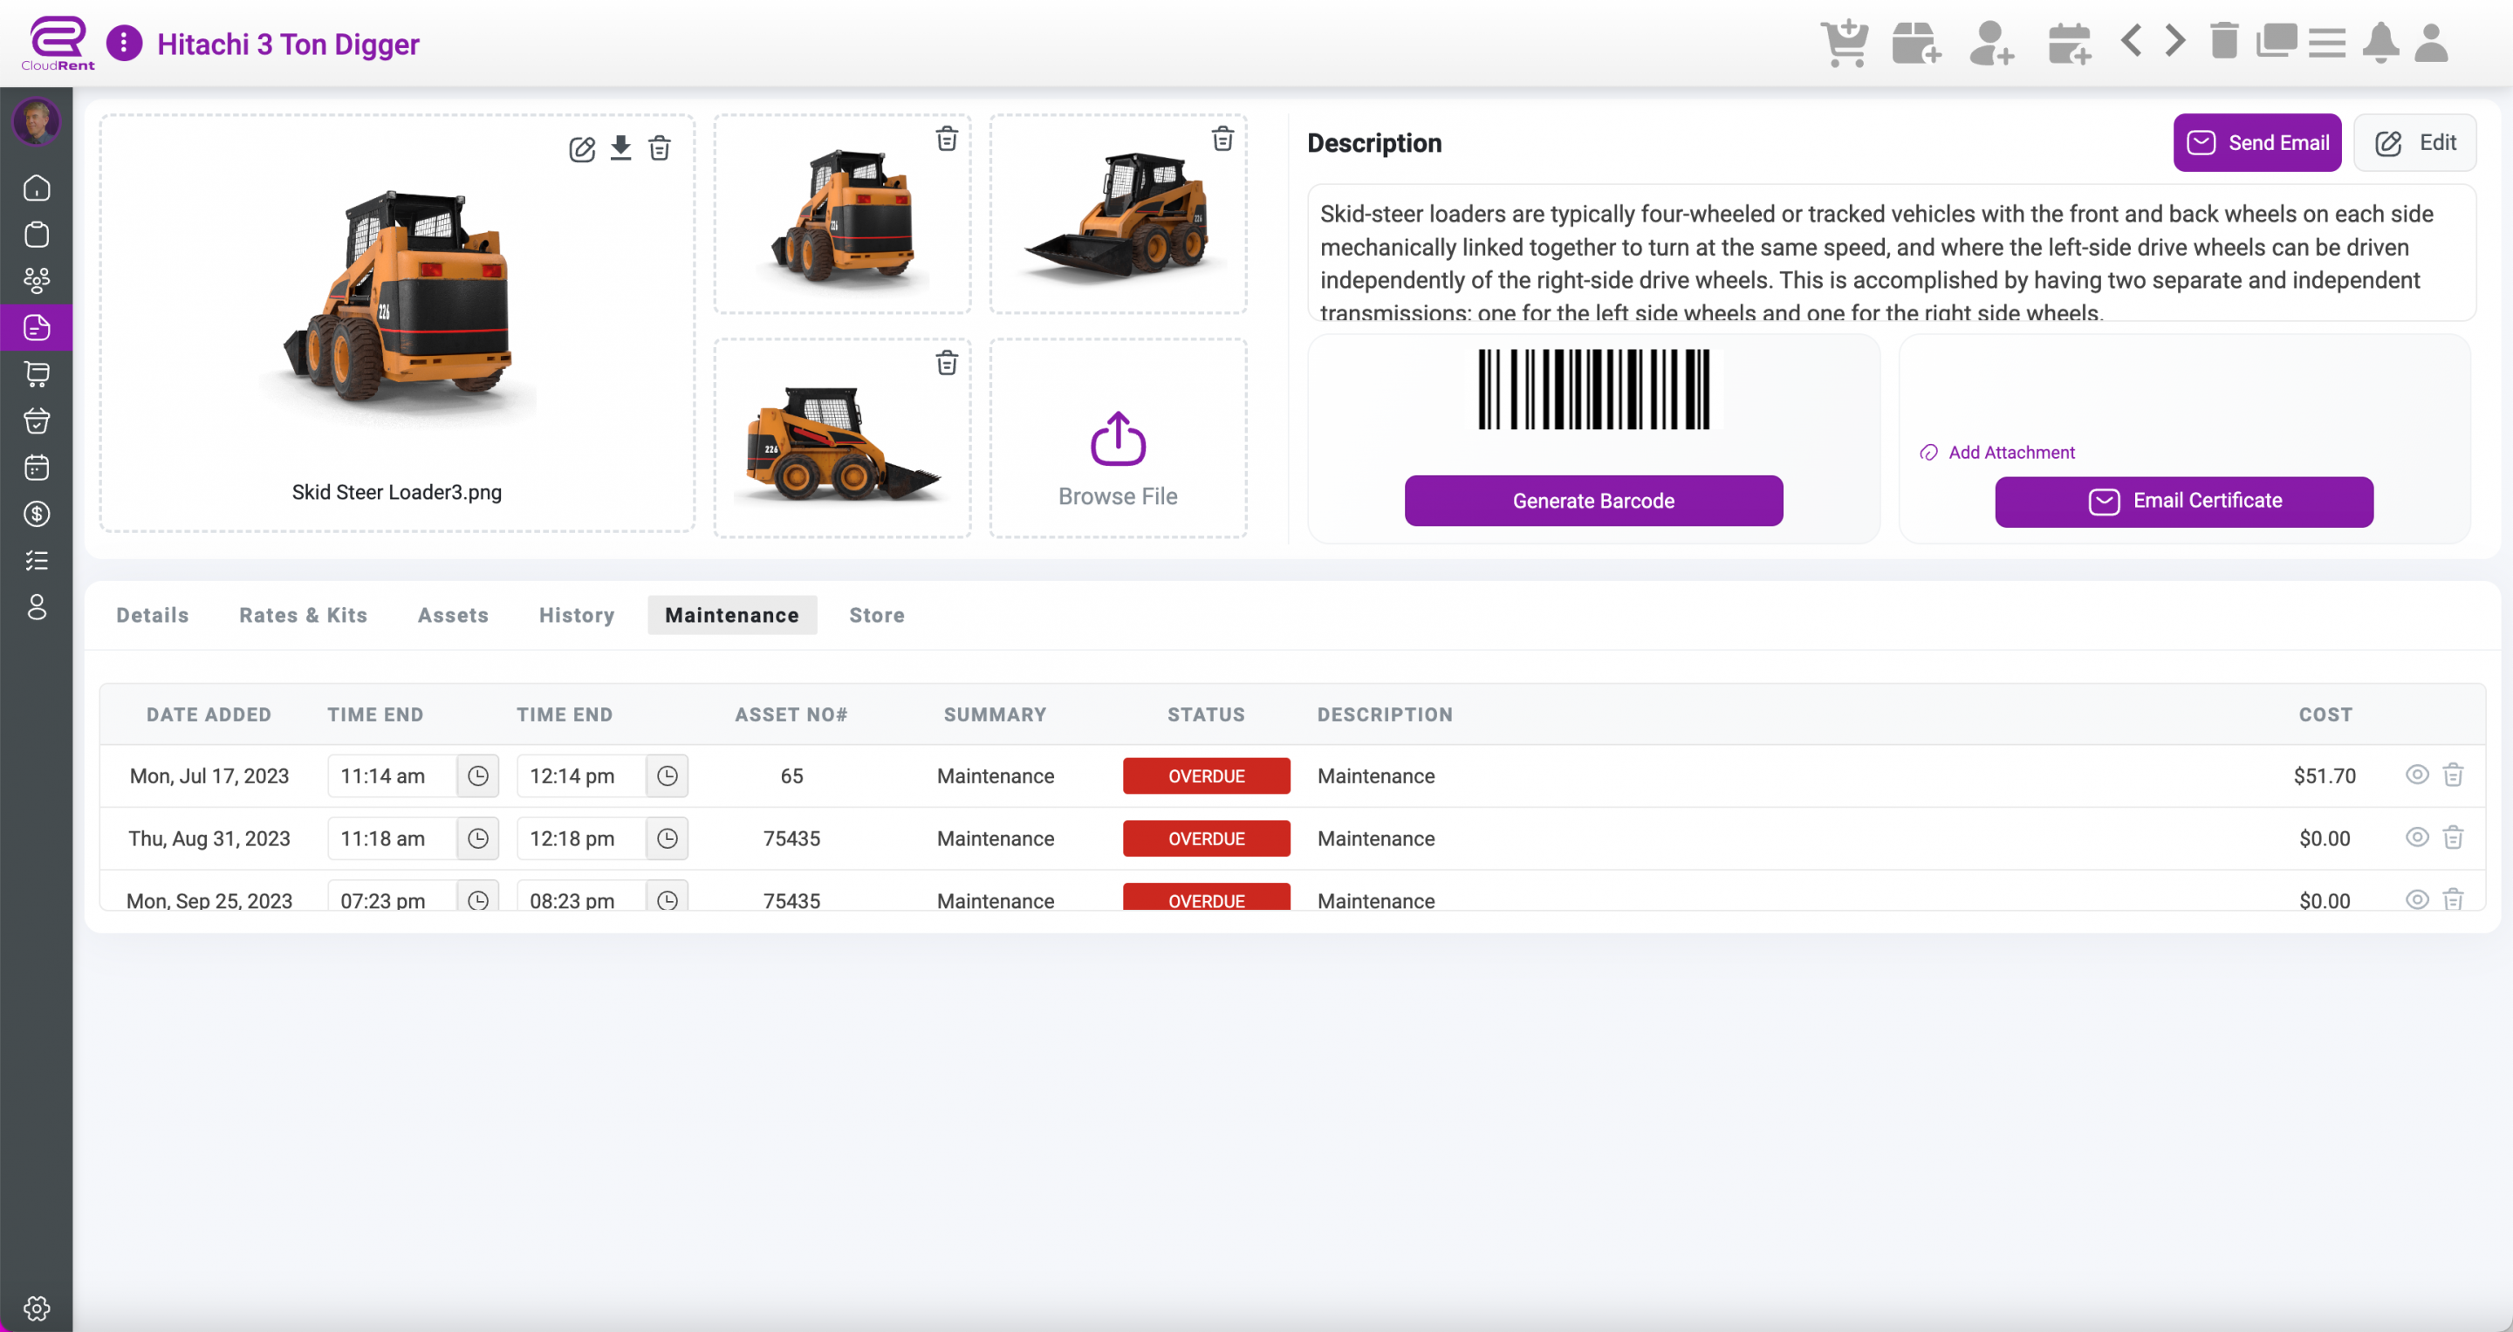
Task: Click Browse File upload area
Action: (x=1118, y=438)
